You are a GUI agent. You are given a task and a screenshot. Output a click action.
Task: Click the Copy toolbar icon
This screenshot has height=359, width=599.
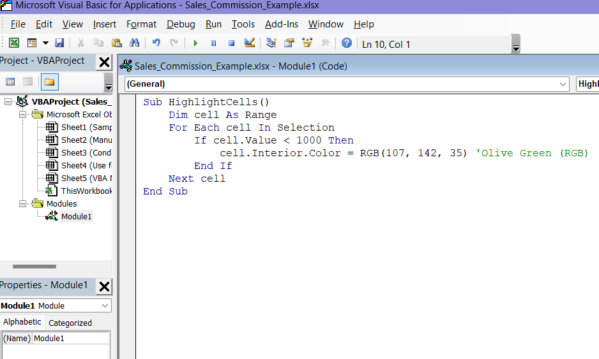(98, 43)
